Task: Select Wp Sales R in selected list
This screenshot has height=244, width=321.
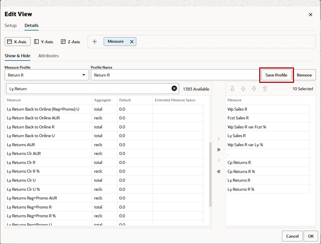Action: click(267, 109)
